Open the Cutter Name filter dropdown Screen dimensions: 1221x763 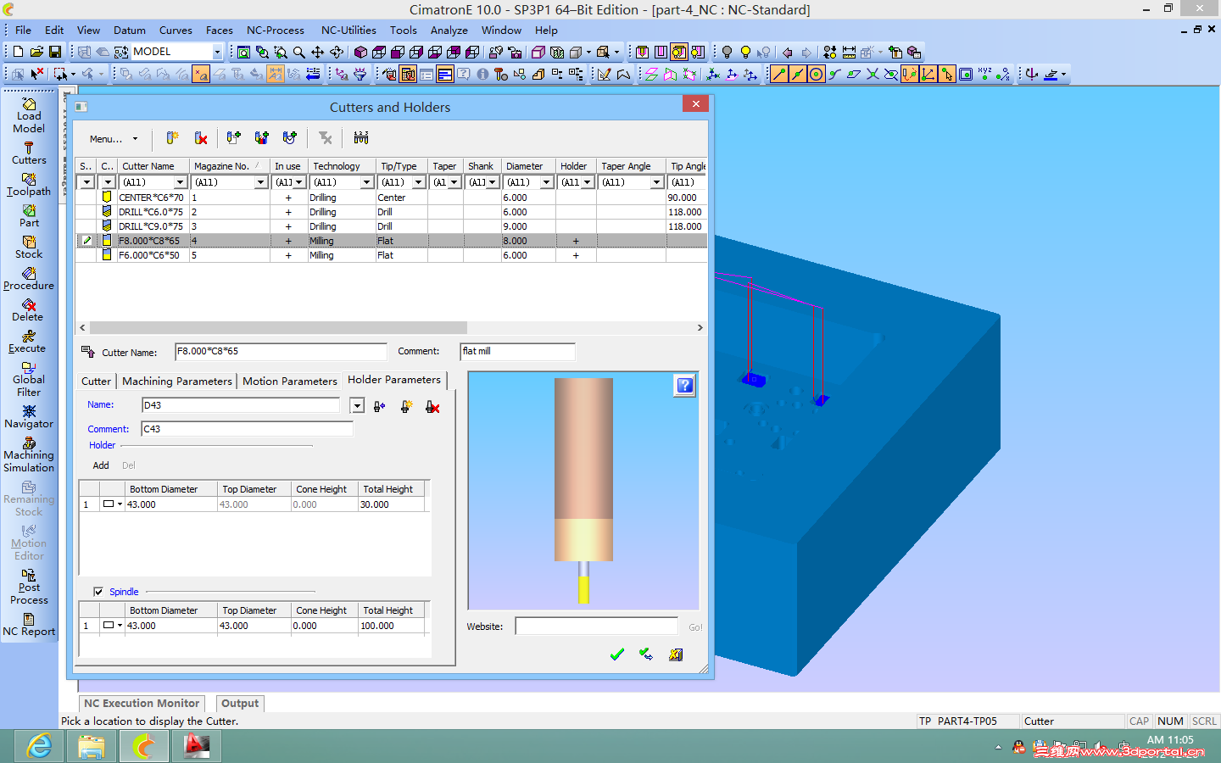point(180,182)
